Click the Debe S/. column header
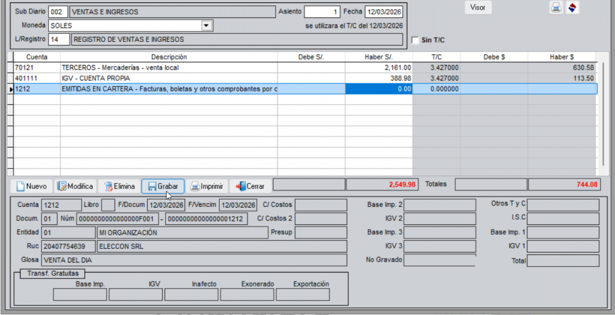Image resolution: width=615 pixels, height=315 pixels. pos(312,57)
